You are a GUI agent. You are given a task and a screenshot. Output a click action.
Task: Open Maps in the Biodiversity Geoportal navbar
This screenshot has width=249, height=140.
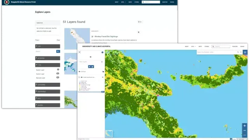coord(200,47)
